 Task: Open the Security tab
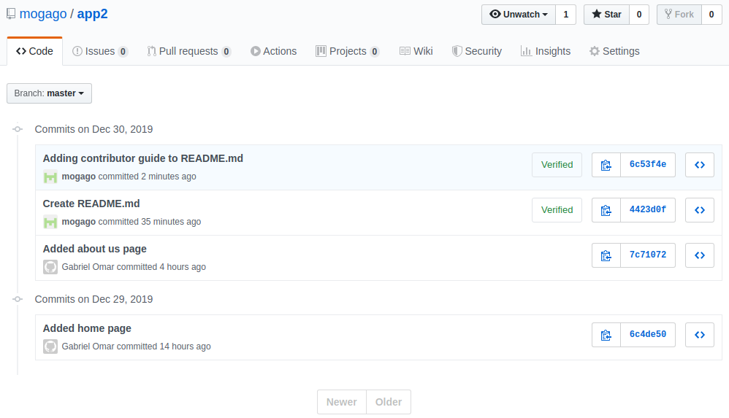pos(476,51)
